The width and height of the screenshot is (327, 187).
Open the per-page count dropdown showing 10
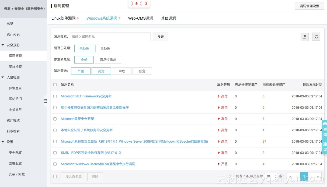(271, 177)
